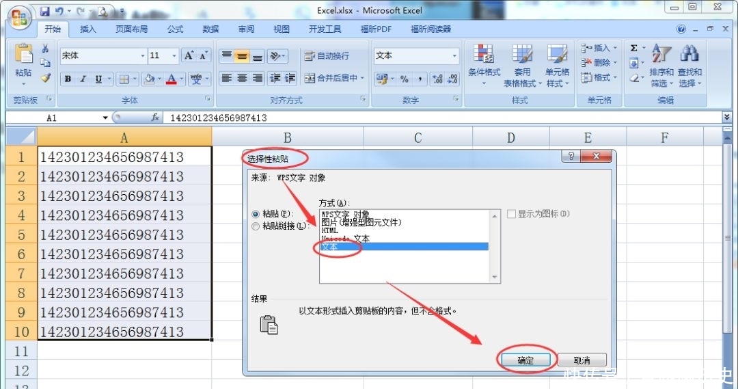Decrease font size with the smaller A
738x389 pixels.
(204, 55)
